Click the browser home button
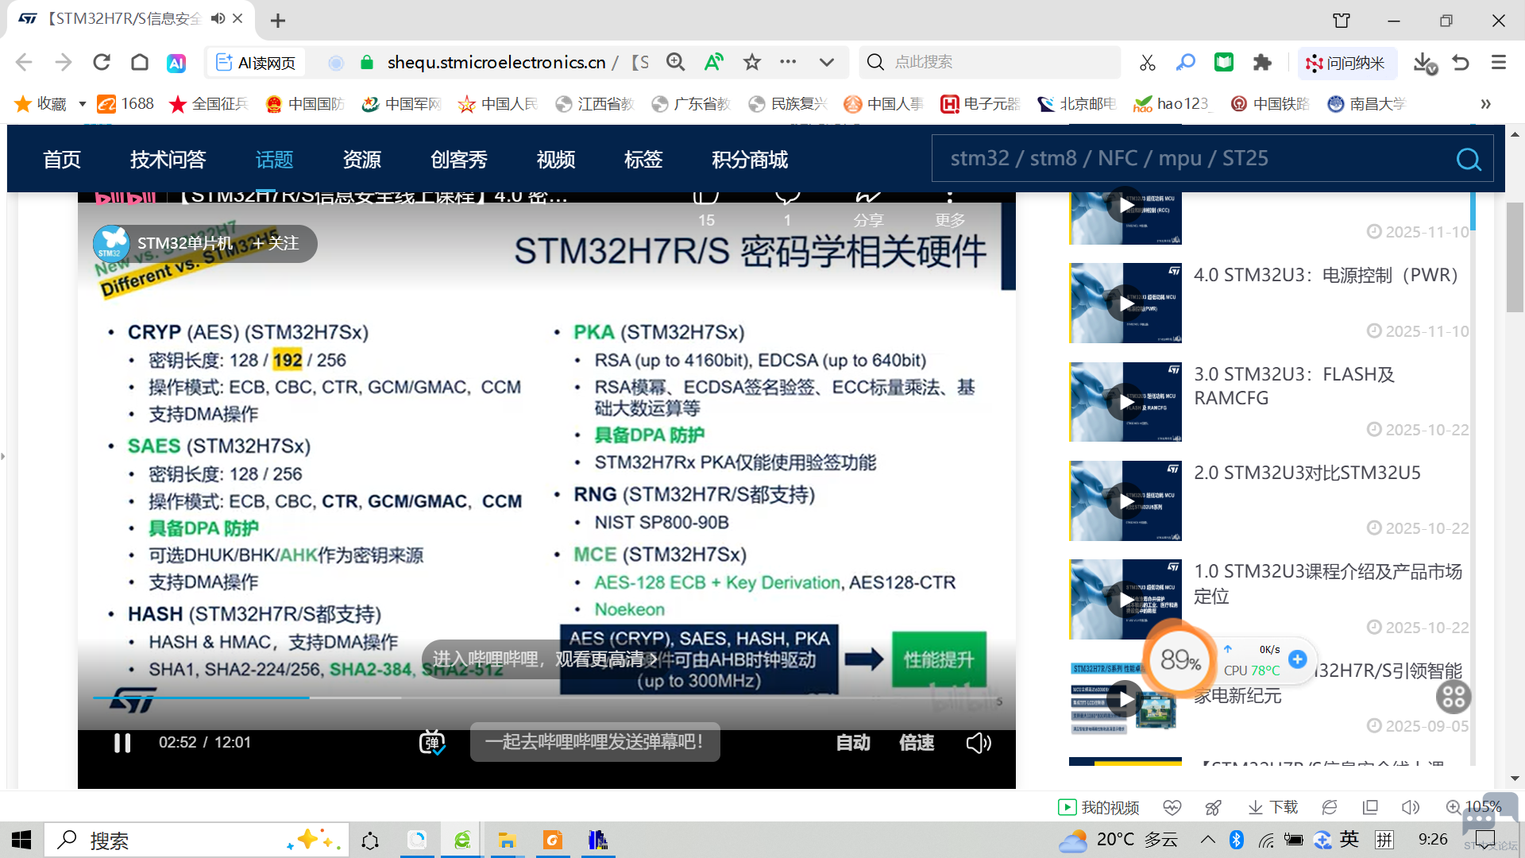This screenshot has height=858, width=1525. click(x=140, y=63)
